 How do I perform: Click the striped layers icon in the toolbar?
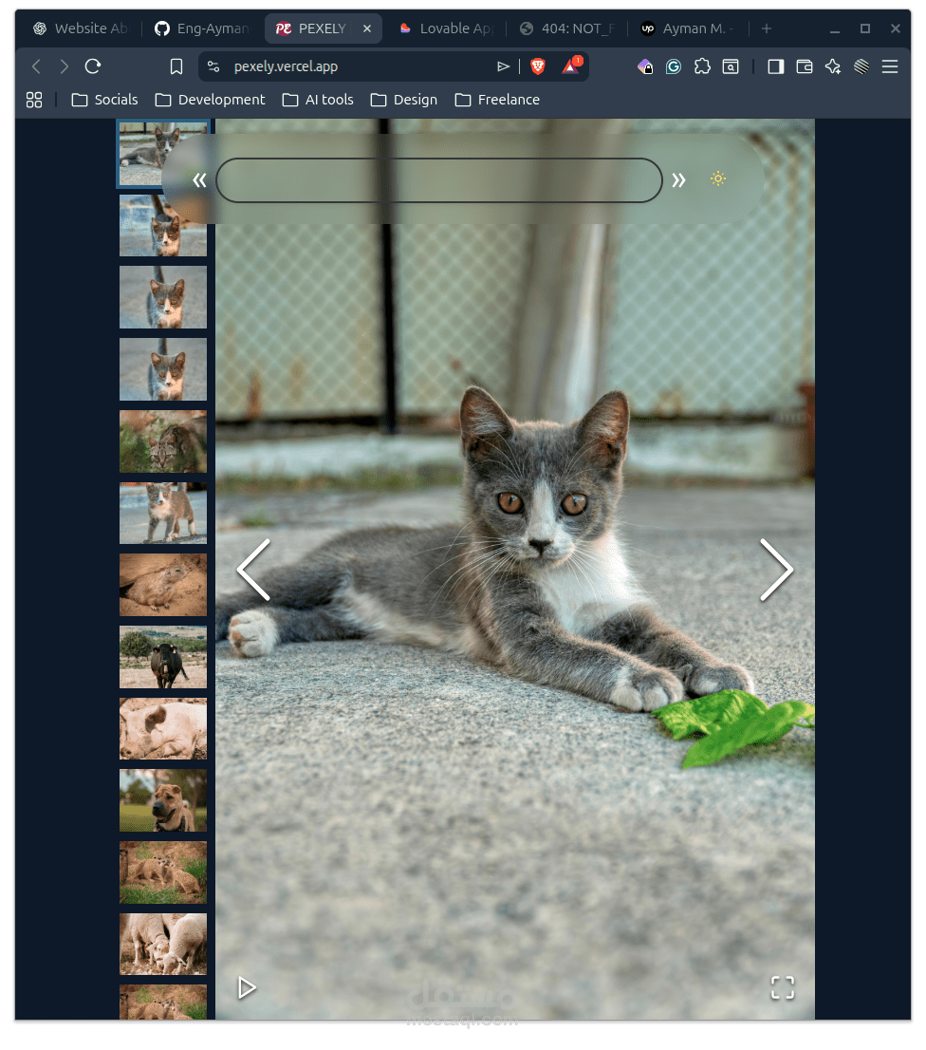pos(861,66)
